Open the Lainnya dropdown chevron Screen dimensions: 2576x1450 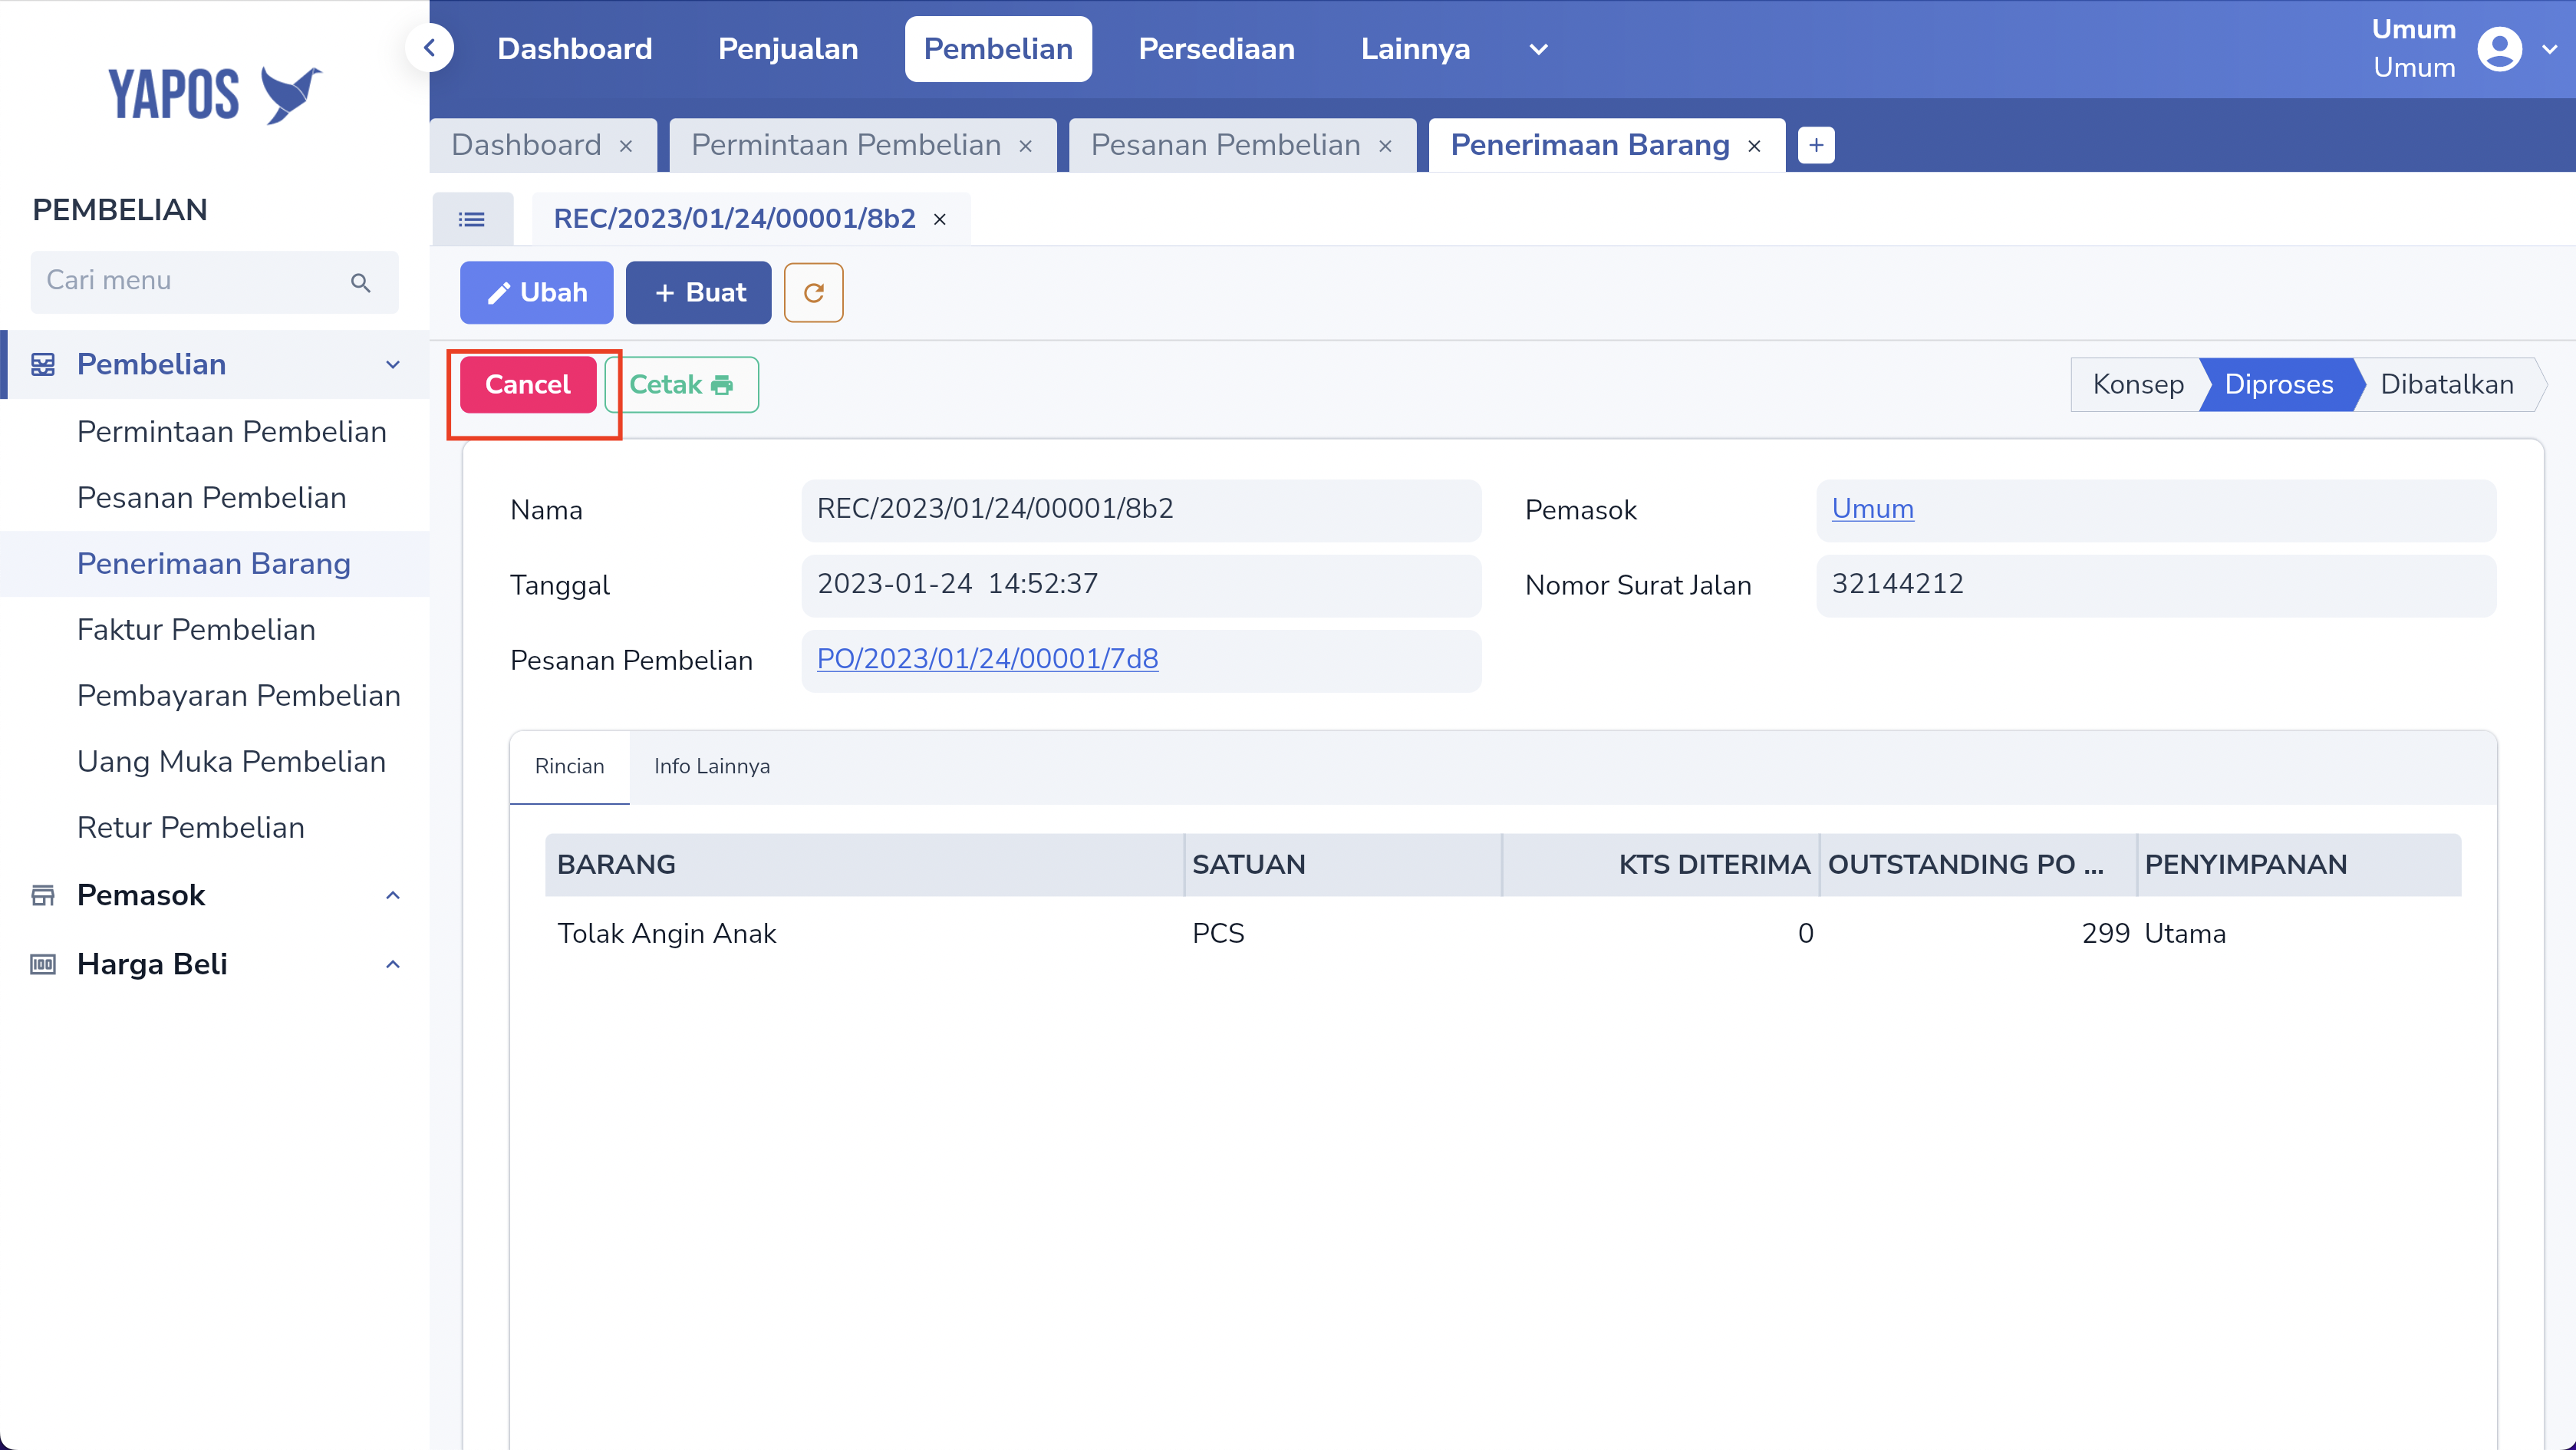tap(1539, 49)
